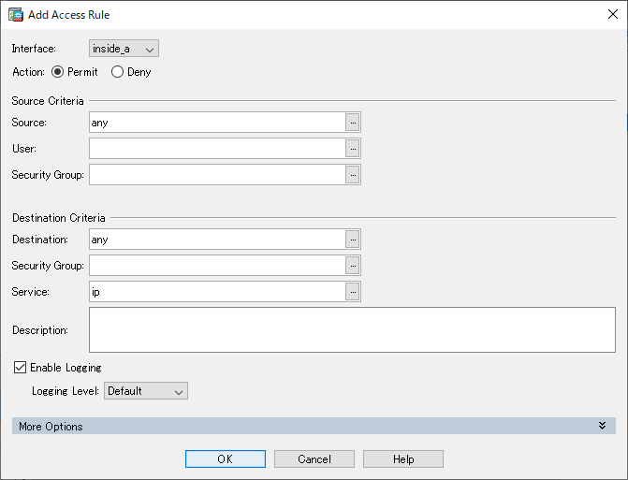This screenshot has height=480, width=628.
Task: Open the Logging Level dropdown
Action: [x=146, y=391]
